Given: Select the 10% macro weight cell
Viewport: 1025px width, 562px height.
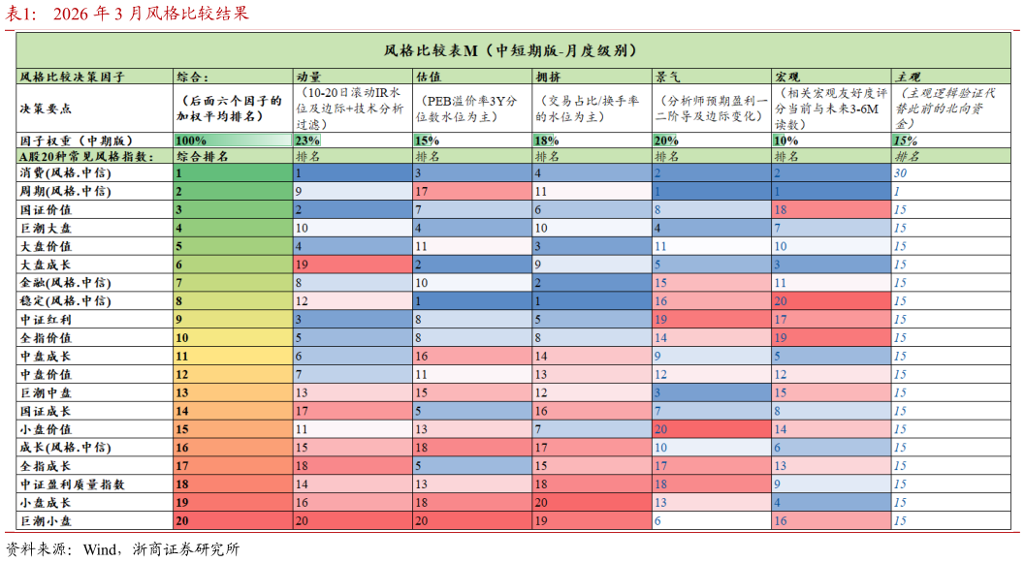Looking at the screenshot, I should pyautogui.click(x=831, y=140).
